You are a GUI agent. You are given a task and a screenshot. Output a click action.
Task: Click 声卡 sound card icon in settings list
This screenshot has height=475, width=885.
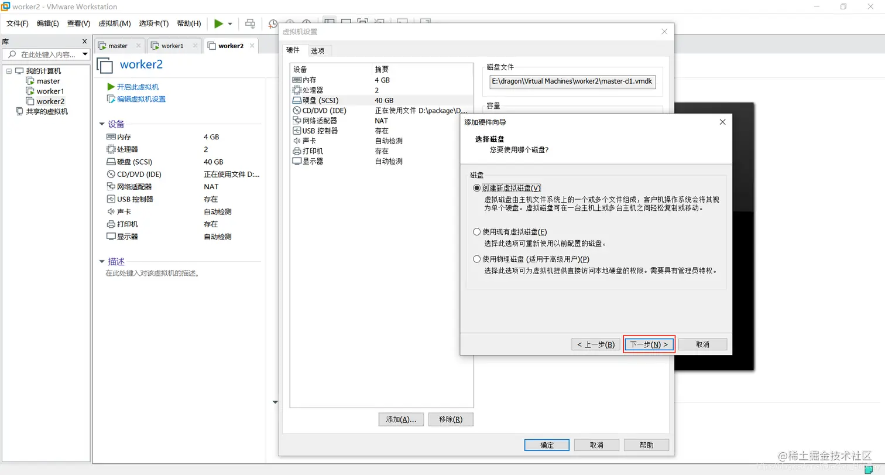coord(297,141)
